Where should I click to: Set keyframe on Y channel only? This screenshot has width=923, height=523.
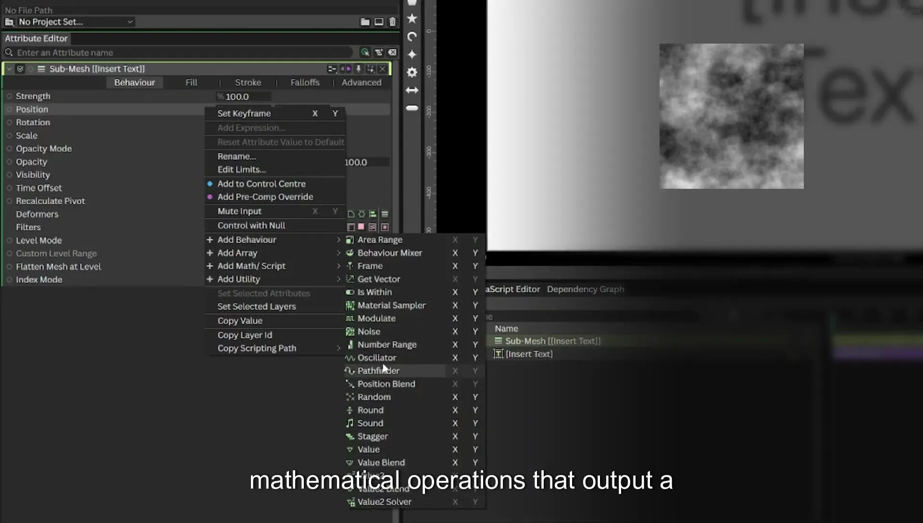tap(335, 113)
